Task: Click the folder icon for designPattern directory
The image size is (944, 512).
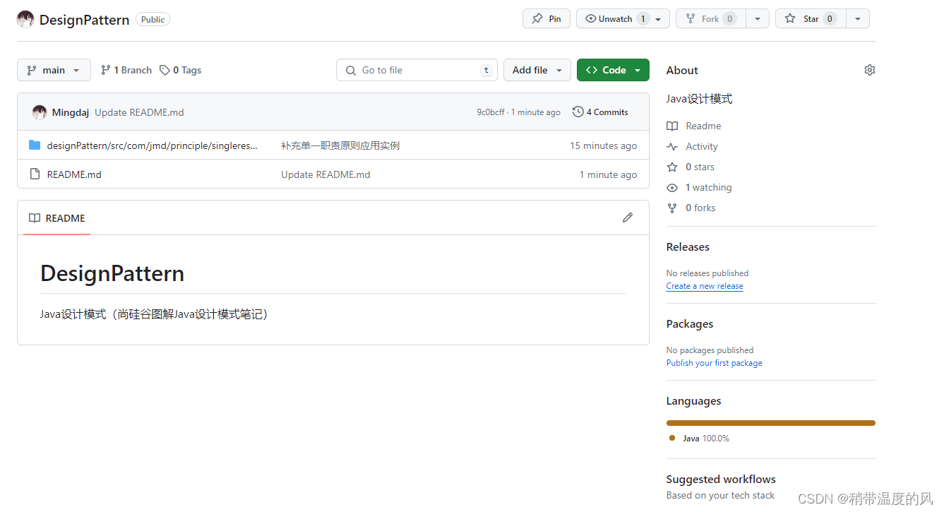Action: [35, 145]
